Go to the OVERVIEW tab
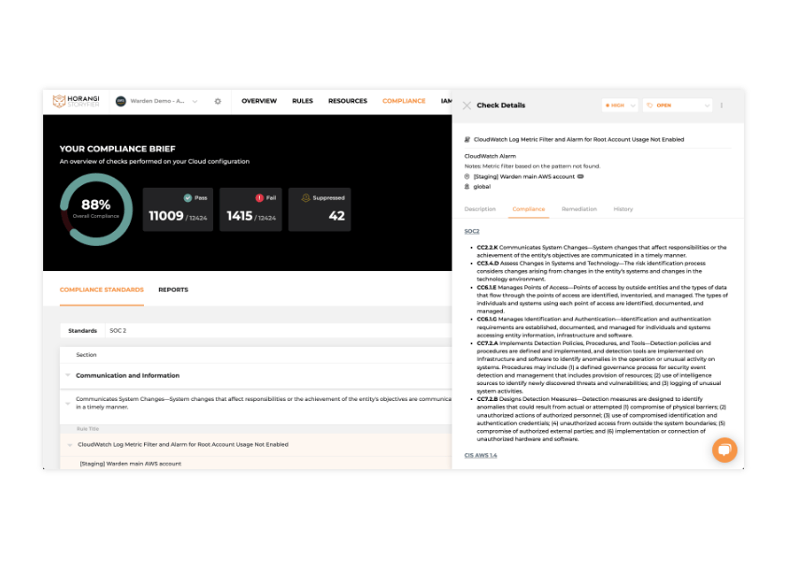This screenshot has width=787, height=587. [x=259, y=102]
